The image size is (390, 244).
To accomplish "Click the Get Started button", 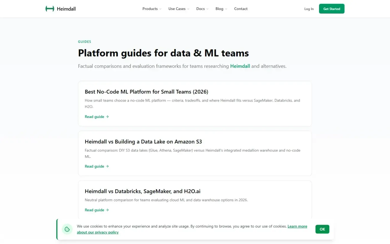I will 331,9.
